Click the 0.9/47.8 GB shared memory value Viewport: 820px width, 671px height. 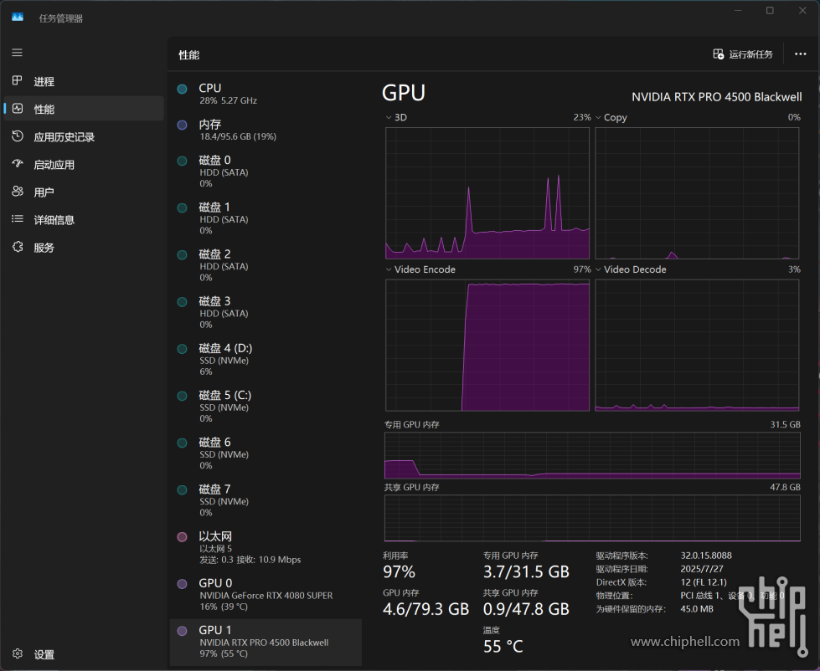pos(526,609)
